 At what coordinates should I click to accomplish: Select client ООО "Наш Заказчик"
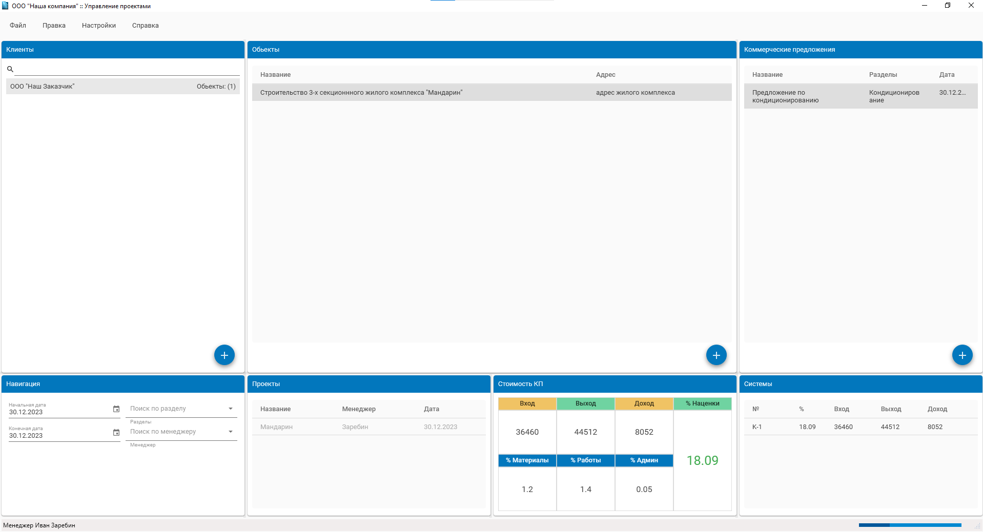click(x=123, y=86)
